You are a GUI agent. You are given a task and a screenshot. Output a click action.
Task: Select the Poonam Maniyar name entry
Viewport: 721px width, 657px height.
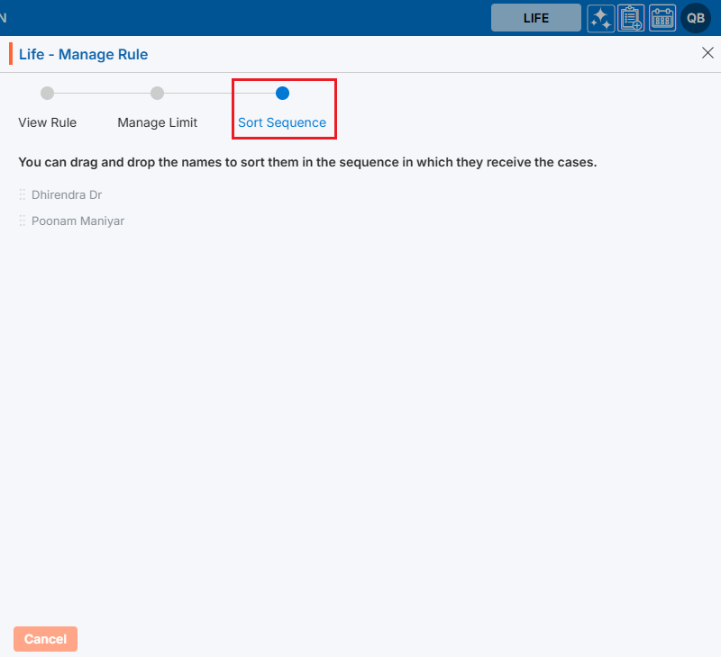78,220
